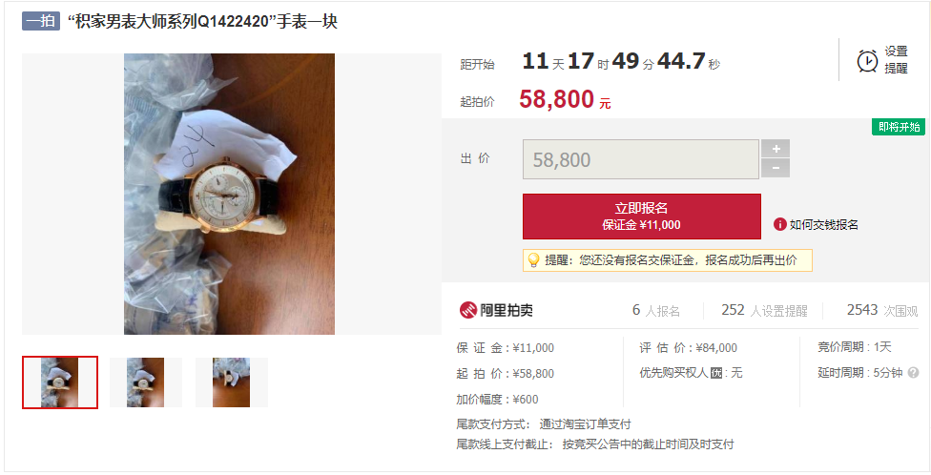The height and width of the screenshot is (475, 931).
Task: Click the 即将开始 green status tag
Action: click(899, 127)
